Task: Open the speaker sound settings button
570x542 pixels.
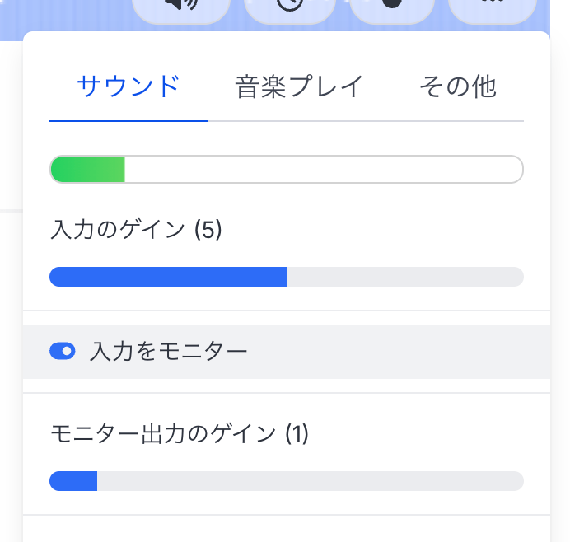Action: 181,9
